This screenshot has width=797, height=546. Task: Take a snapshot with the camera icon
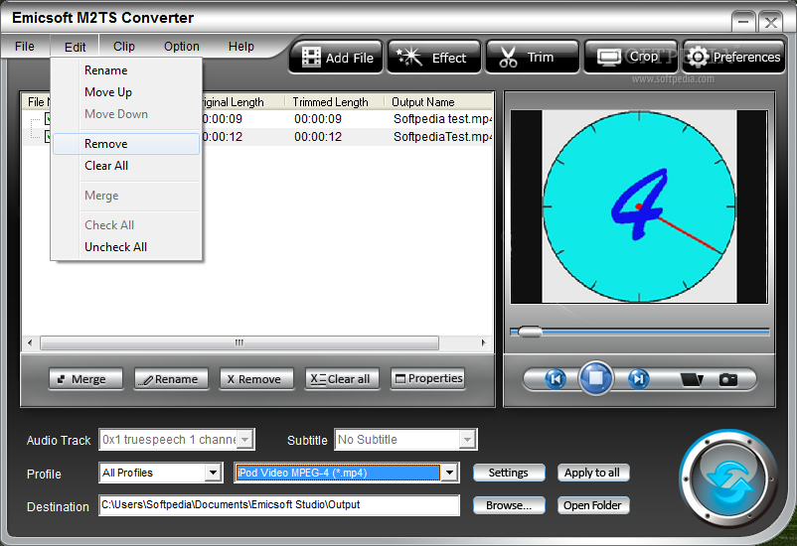(727, 379)
